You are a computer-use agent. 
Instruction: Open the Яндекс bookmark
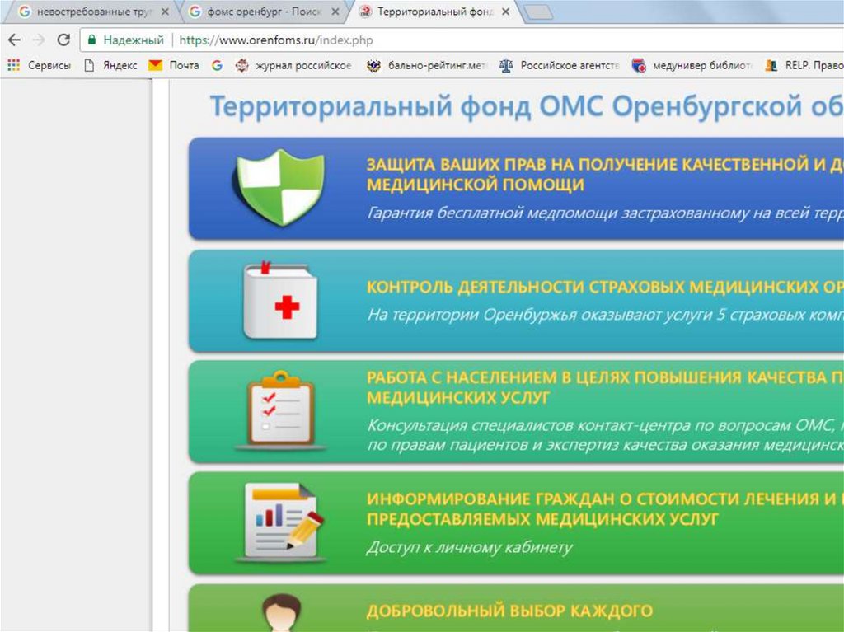pos(111,65)
